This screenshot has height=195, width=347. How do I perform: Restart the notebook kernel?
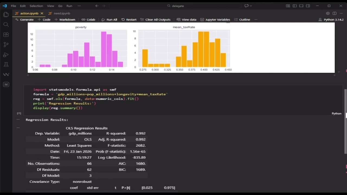pyautogui.click(x=129, y=19)
